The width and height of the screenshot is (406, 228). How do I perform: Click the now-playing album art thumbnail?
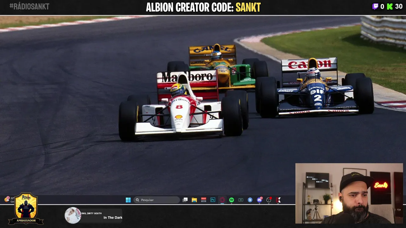click(x=73, y=215)
